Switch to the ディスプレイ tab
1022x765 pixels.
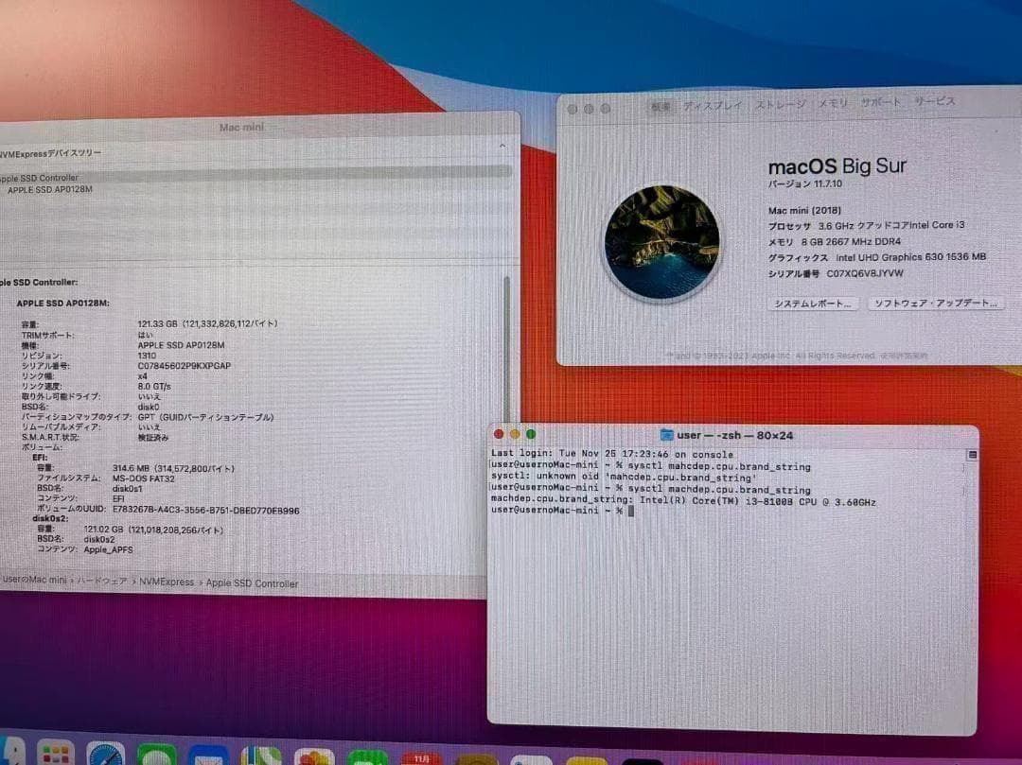pos(712,106)
